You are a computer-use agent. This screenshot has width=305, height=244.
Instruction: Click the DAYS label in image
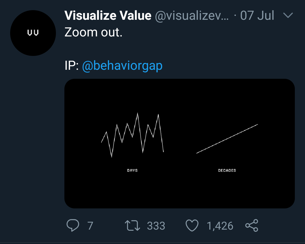132,171
